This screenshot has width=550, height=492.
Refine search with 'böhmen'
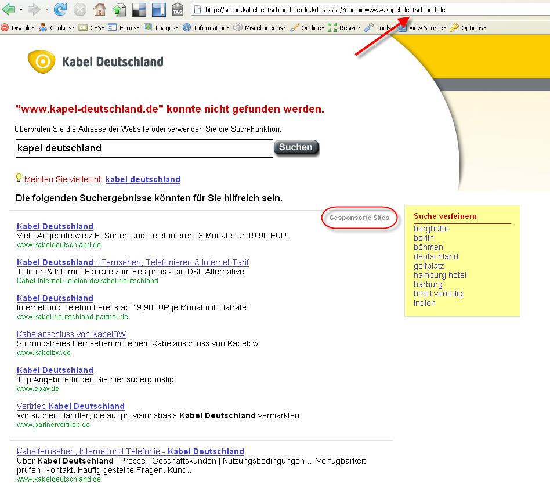[x=428, y=247]
